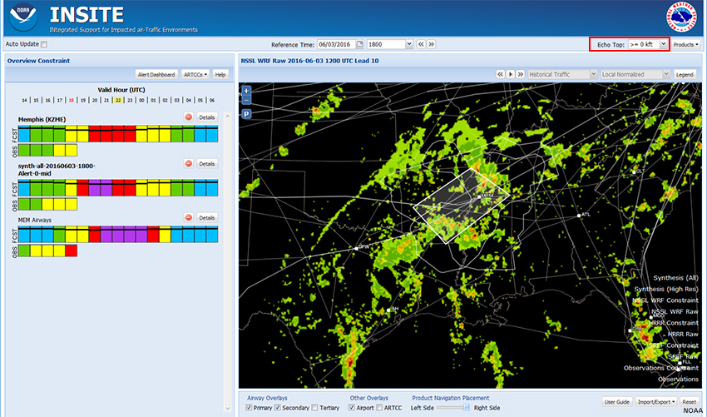Screen dimensions: 707x417
Task: Select NSSL WRF Constraint product
Action: point(665,300)
